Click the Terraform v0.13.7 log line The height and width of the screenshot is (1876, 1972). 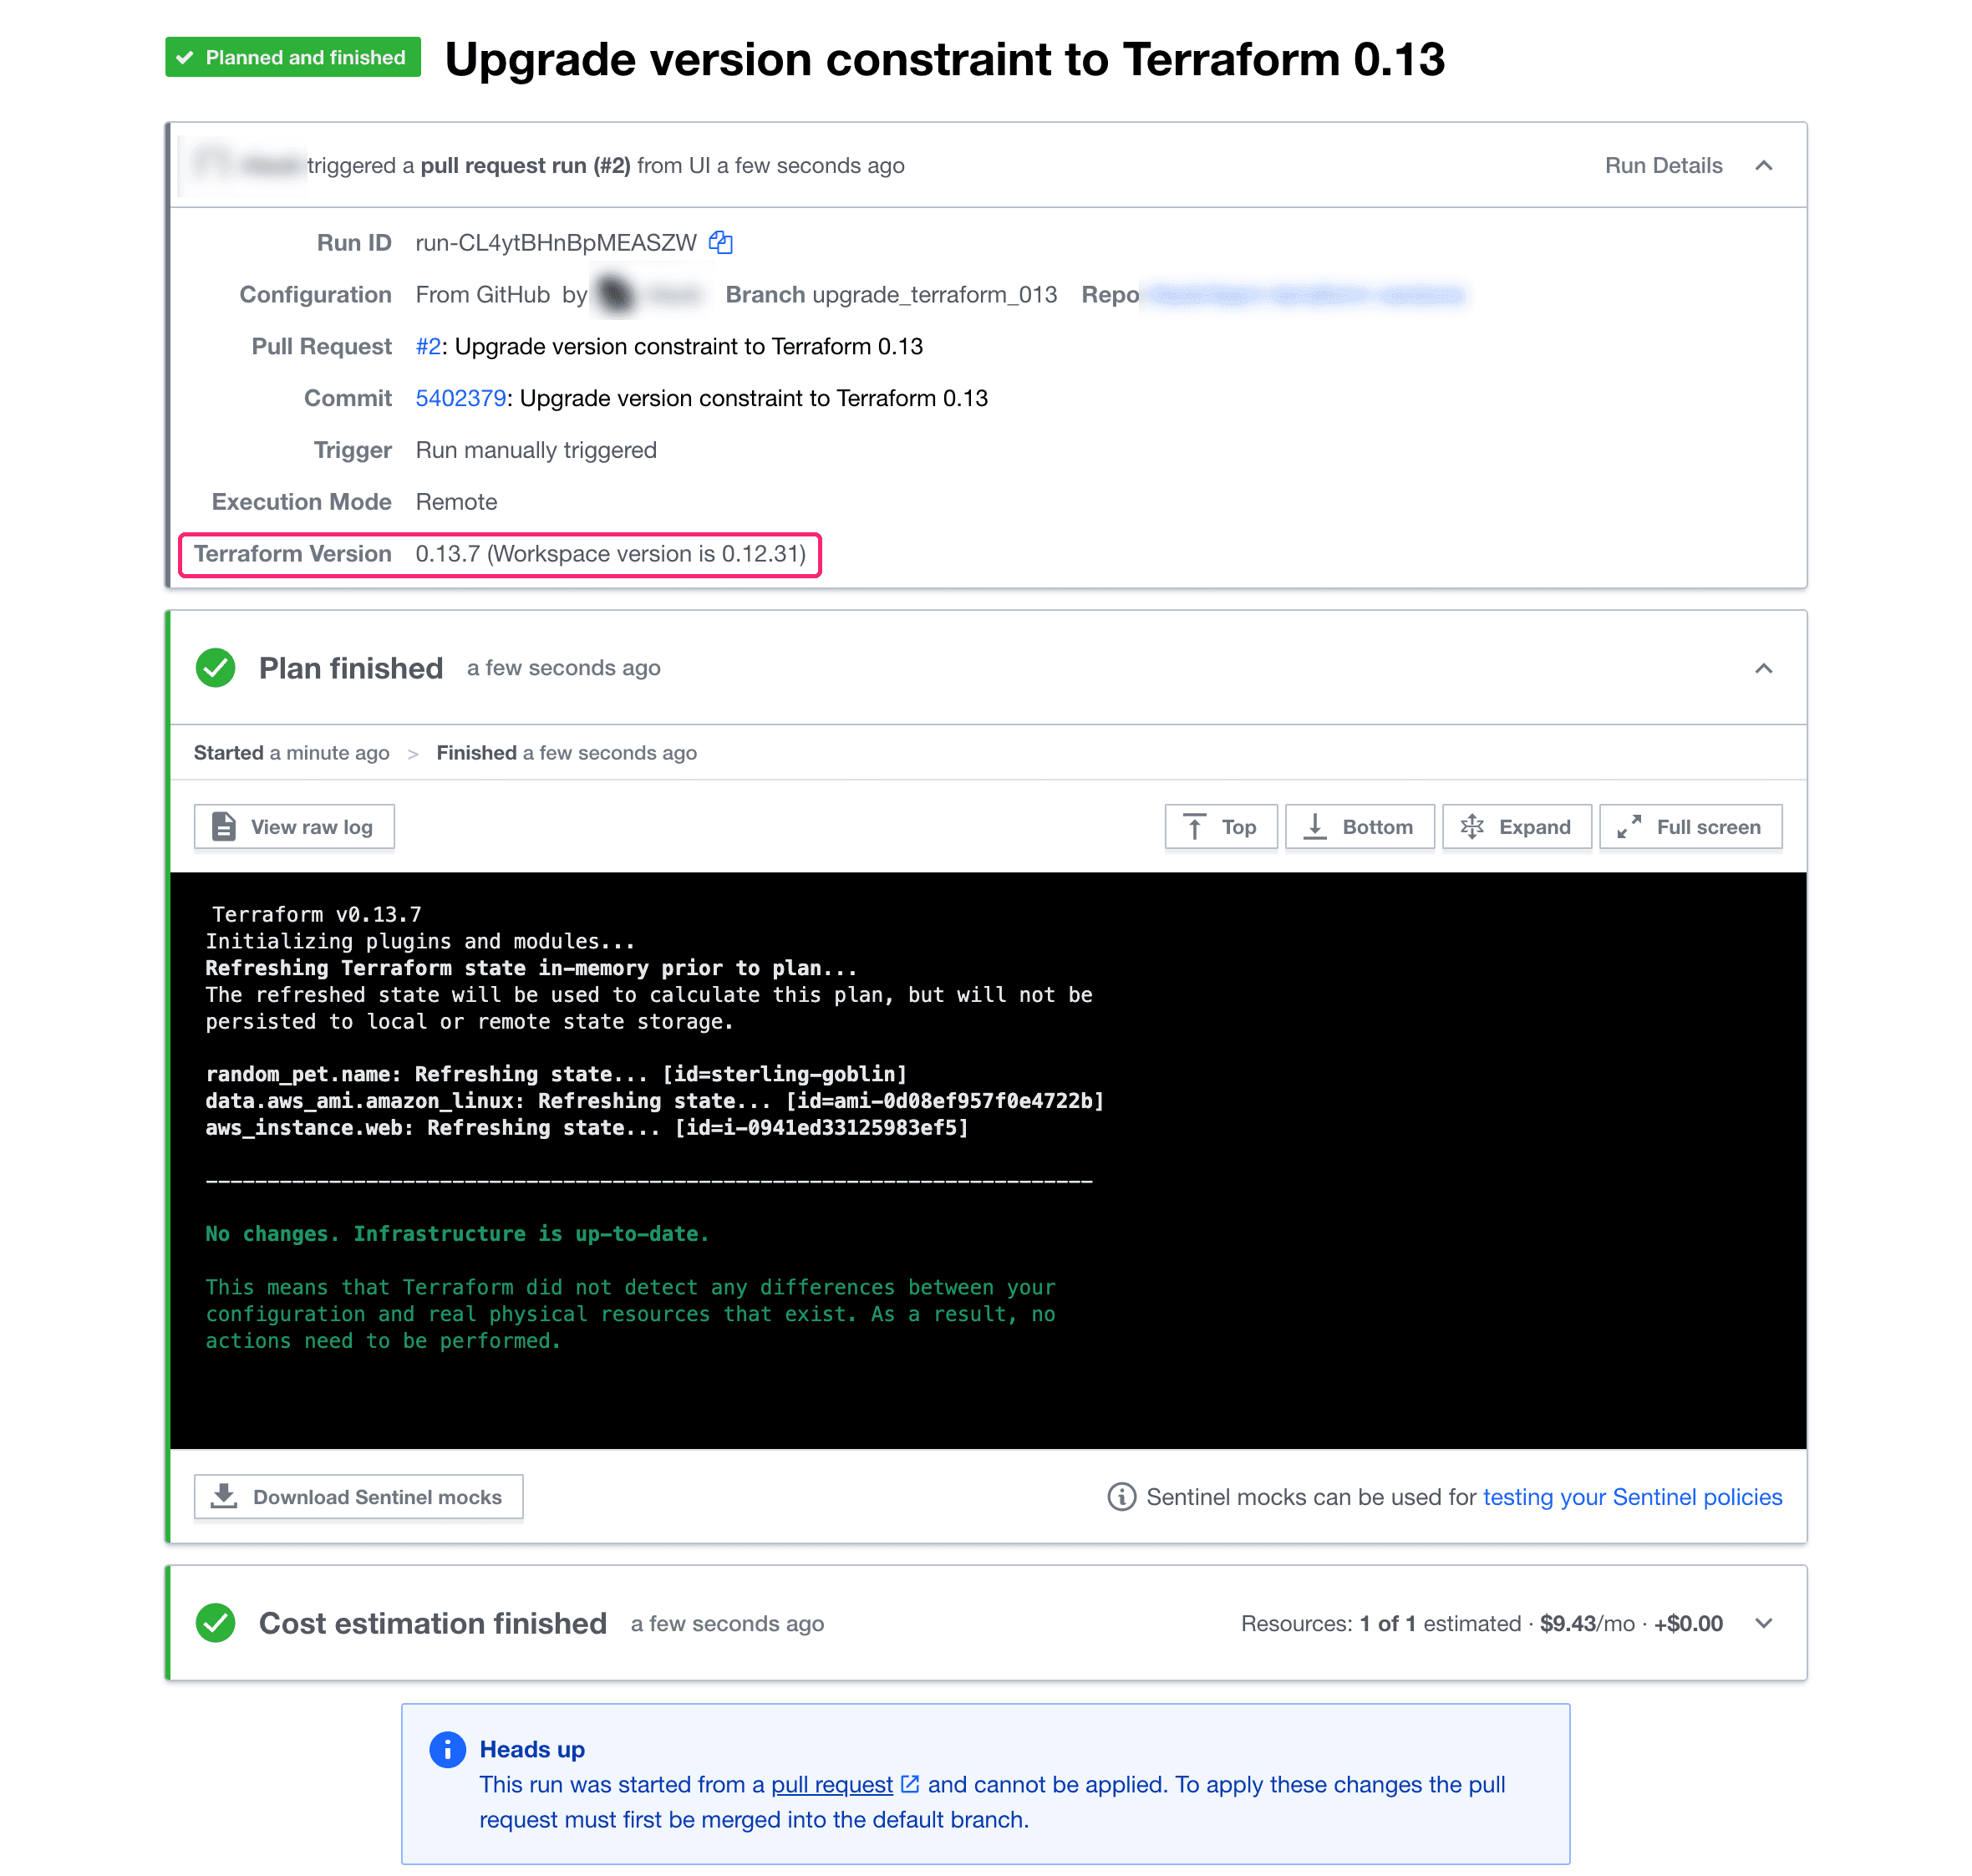point(316,914)
